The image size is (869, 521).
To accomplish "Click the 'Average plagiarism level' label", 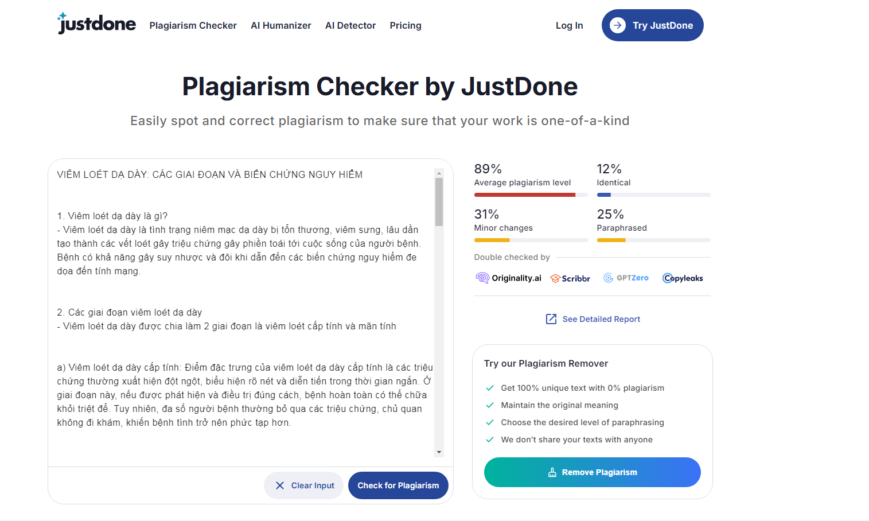I will [x=523, y=182].
